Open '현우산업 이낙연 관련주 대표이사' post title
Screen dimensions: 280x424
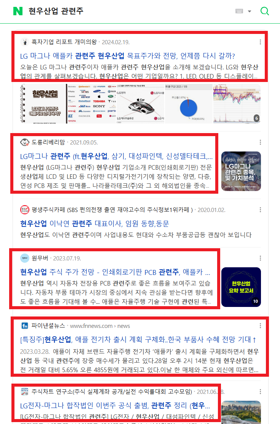pos(94,223)
